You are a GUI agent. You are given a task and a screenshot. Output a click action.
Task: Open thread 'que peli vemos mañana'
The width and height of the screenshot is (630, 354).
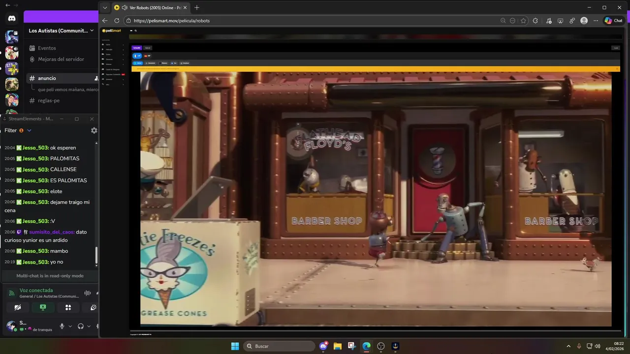pos(68,89)
